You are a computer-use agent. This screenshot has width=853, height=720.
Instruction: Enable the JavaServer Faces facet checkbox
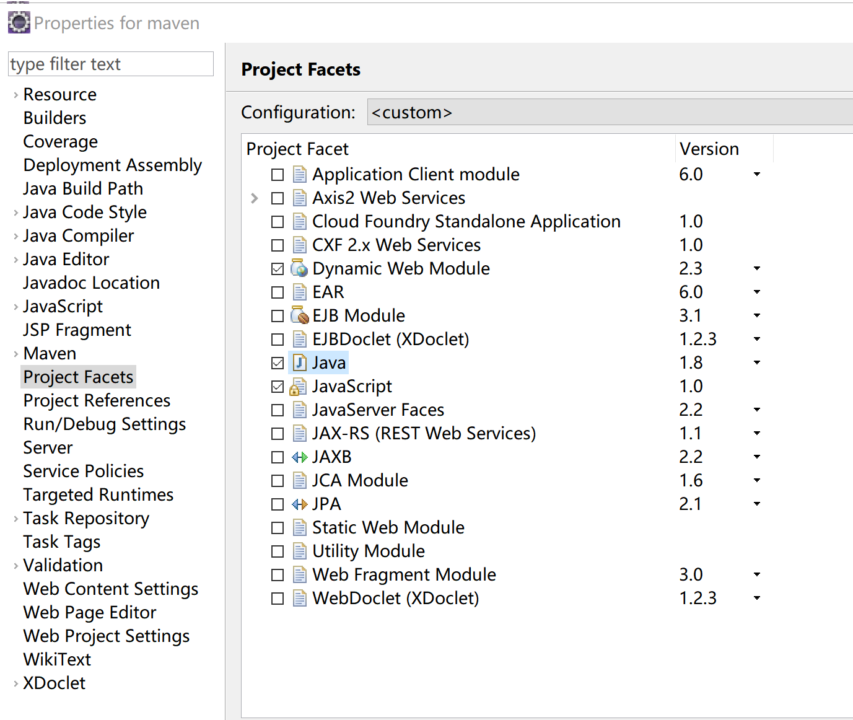pos(278,410)
